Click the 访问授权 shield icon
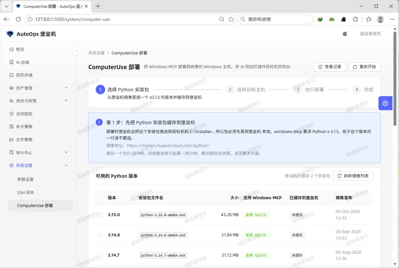This screenshot has height=268, width=399. [x=11, y=114]
